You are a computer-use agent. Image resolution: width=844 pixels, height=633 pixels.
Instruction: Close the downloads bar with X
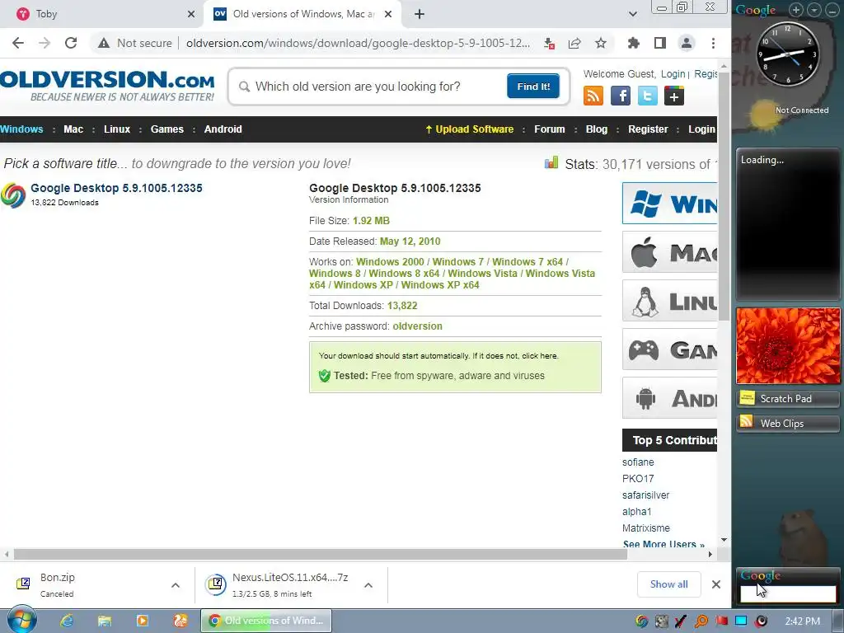[x=716, y=584]
